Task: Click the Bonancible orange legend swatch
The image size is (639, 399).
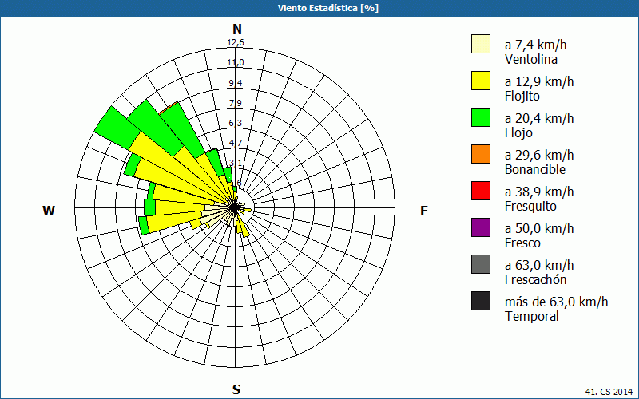Action: [x=481, y=154]
